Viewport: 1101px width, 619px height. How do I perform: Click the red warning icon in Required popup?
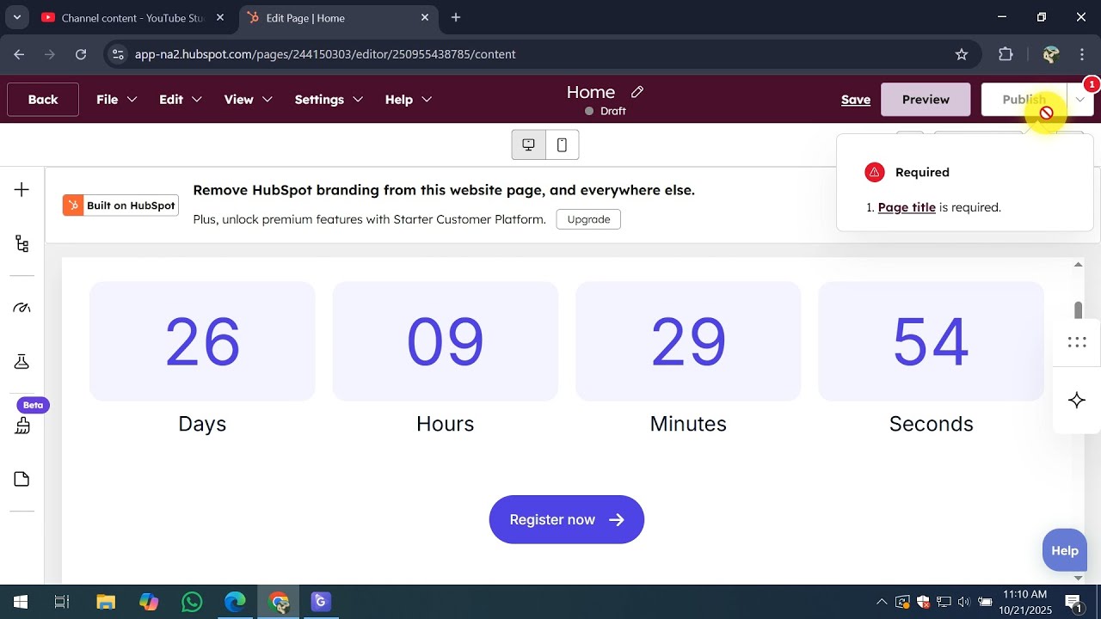click(x=875, y=172)
